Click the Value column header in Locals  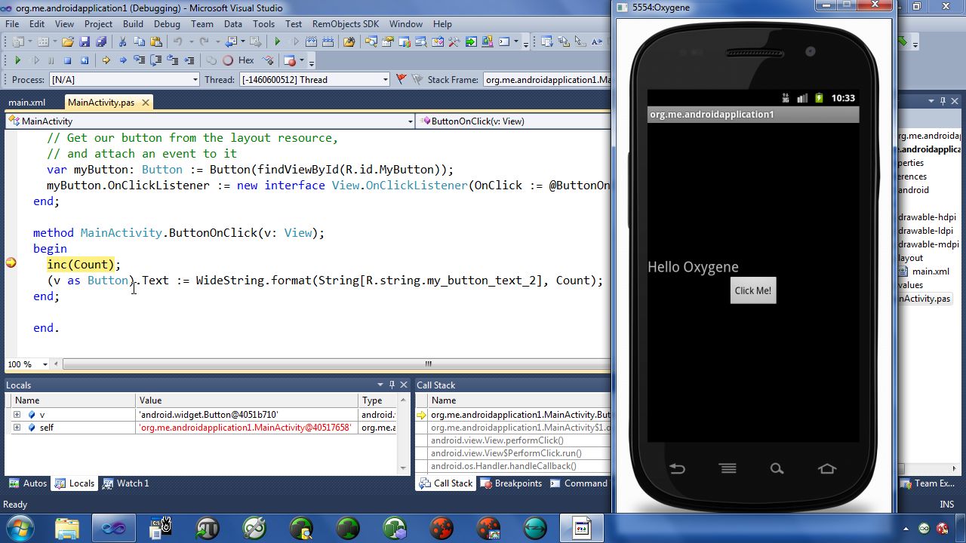246,400
